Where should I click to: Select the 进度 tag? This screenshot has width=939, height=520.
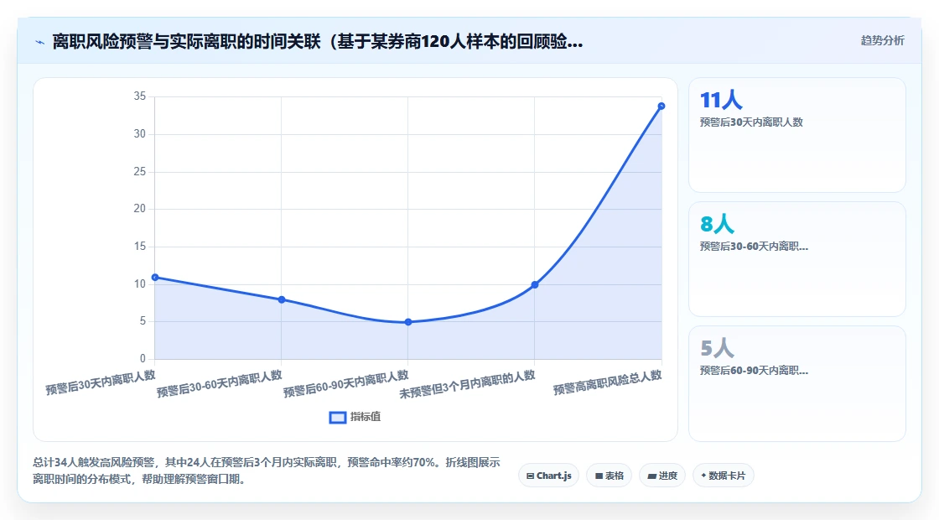pos(662,476)
